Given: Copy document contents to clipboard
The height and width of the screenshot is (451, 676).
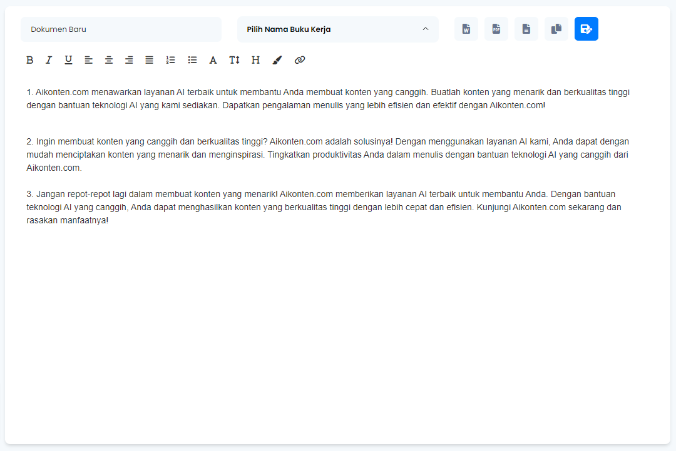Looking at the screenshot, I should (x=556, y=29).
